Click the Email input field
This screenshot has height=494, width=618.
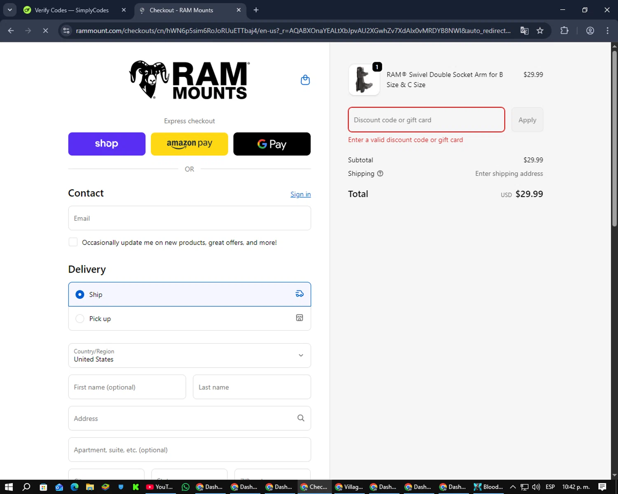190,218
